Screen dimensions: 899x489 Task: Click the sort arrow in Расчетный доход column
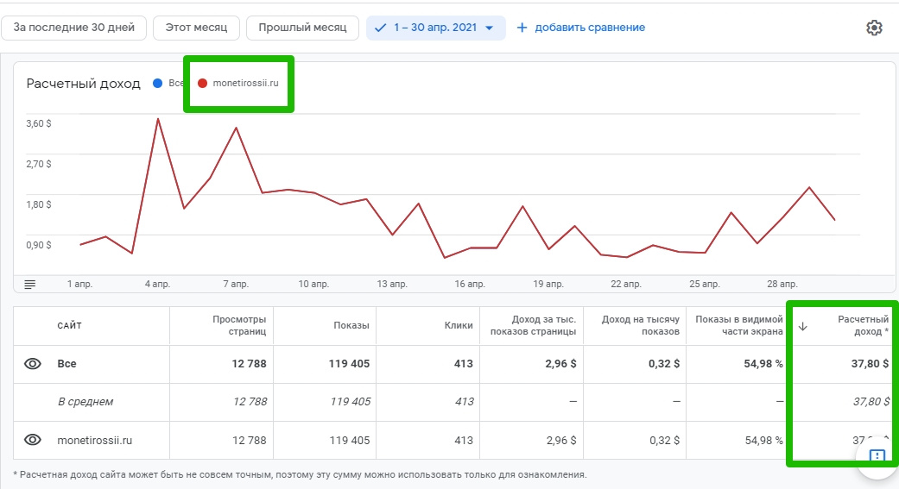click(802, 326)
